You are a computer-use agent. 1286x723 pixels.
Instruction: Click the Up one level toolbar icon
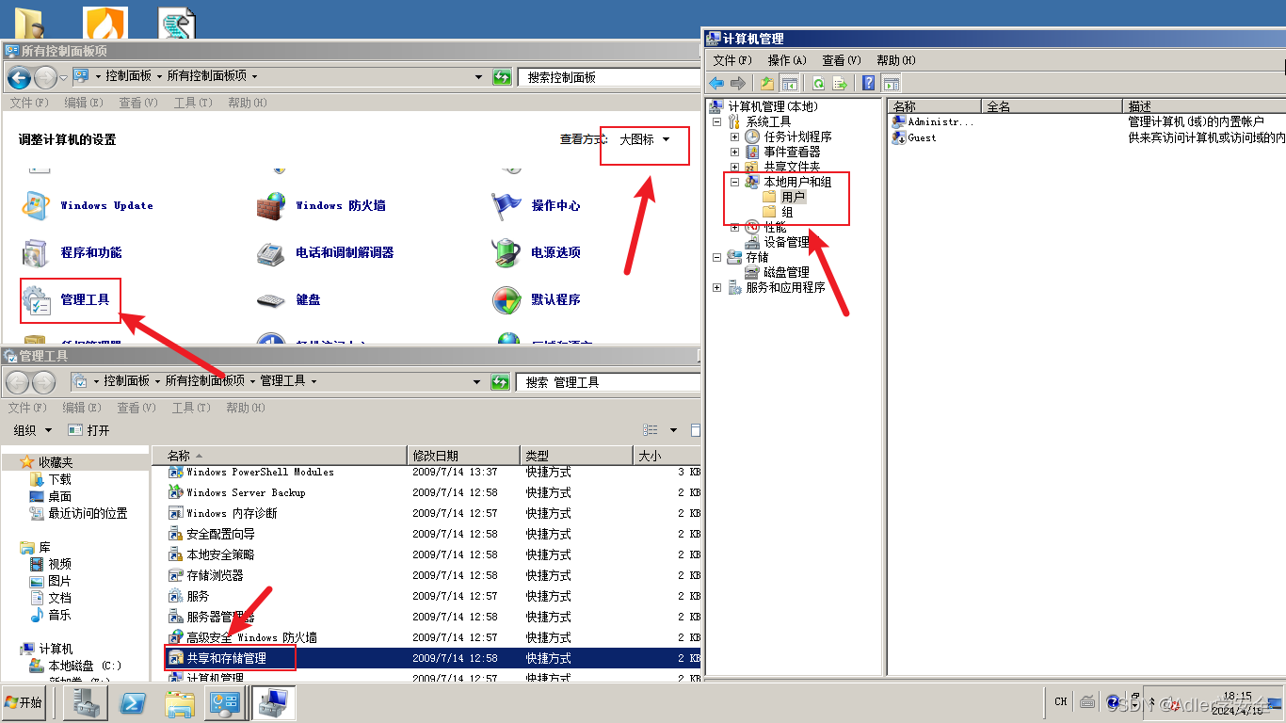coord(768,83)
